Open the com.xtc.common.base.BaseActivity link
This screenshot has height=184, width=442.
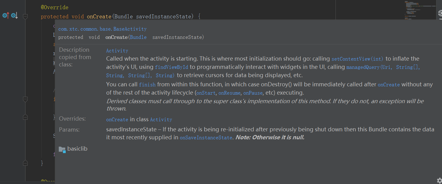(102, 29)
